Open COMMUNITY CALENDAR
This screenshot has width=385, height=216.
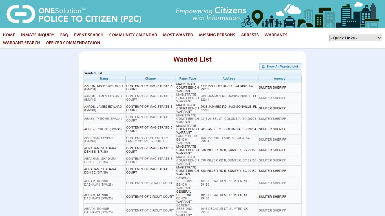[x=133, y=35]
